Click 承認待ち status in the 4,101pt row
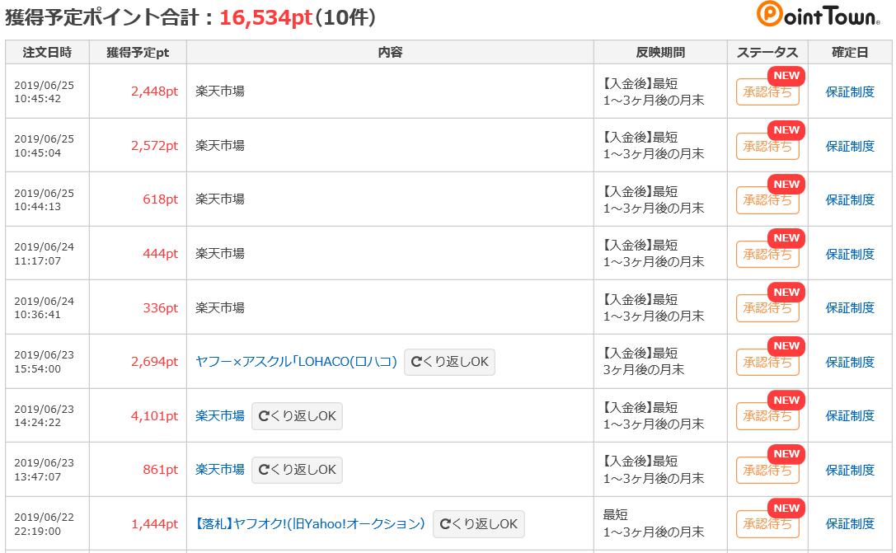The width and height of the screenshot is (896, 553). click(x=767, y=416)
